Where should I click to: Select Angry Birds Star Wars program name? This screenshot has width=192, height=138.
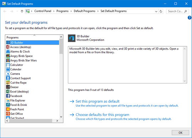[23, 60]
